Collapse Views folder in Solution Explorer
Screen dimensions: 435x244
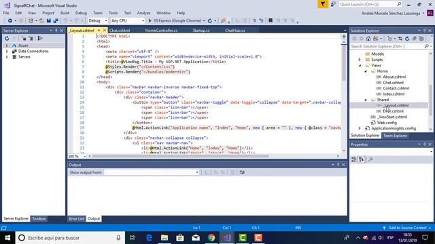tap(360, 66)
